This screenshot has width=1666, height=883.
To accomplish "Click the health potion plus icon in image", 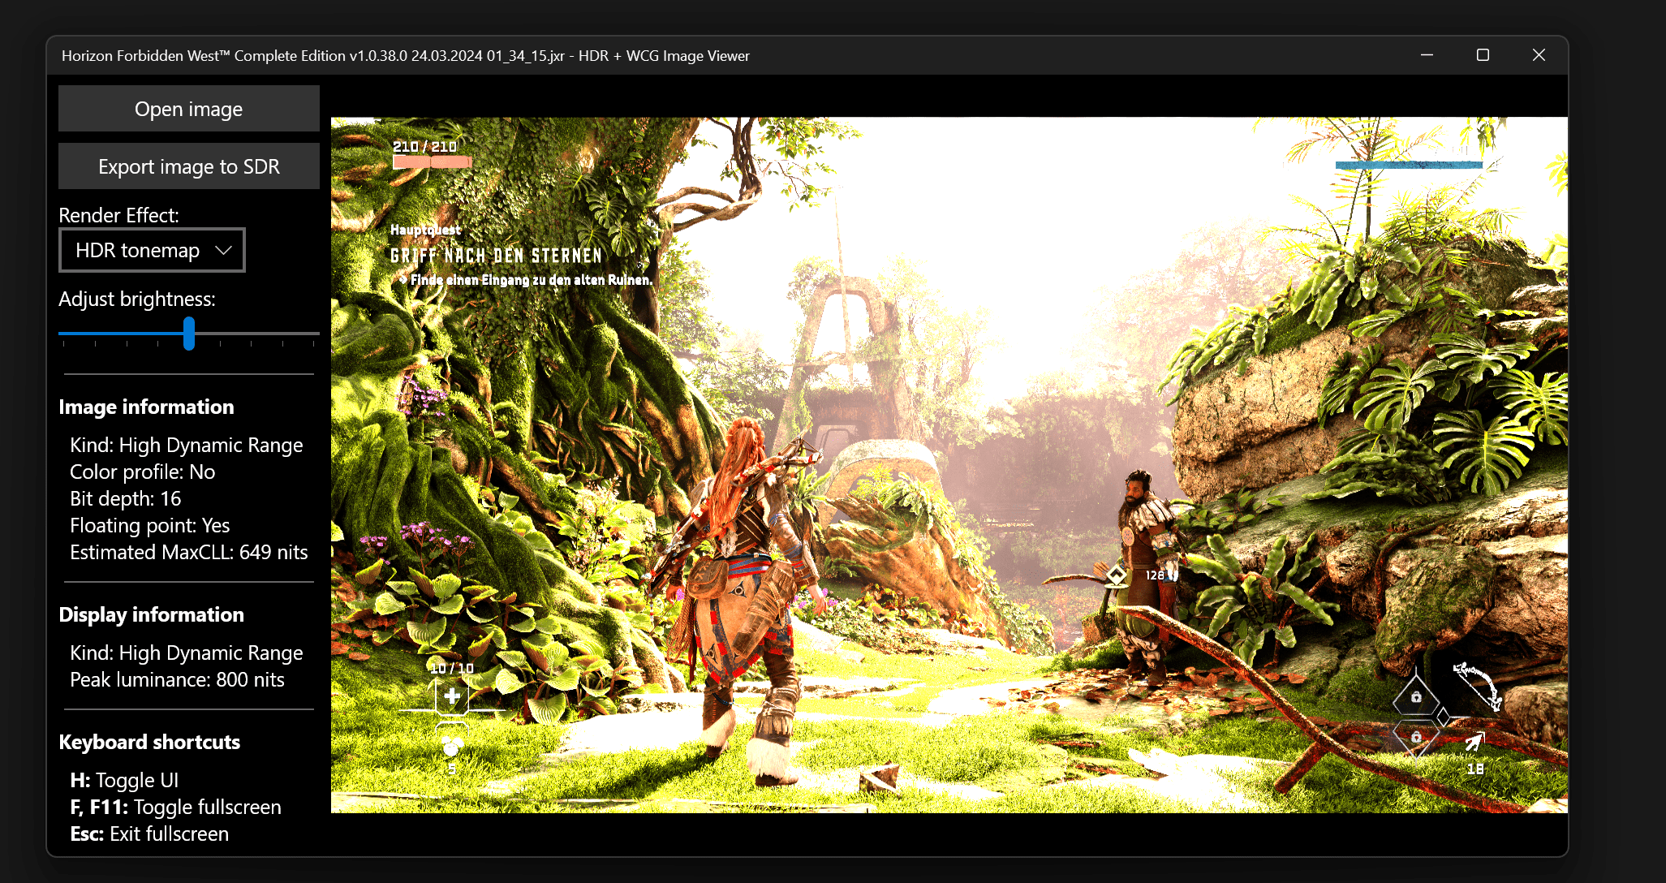I will coord(452,696).
